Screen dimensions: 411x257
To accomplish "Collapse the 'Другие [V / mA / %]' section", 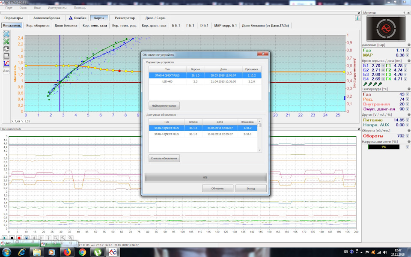I will click(x=409, y=115).
